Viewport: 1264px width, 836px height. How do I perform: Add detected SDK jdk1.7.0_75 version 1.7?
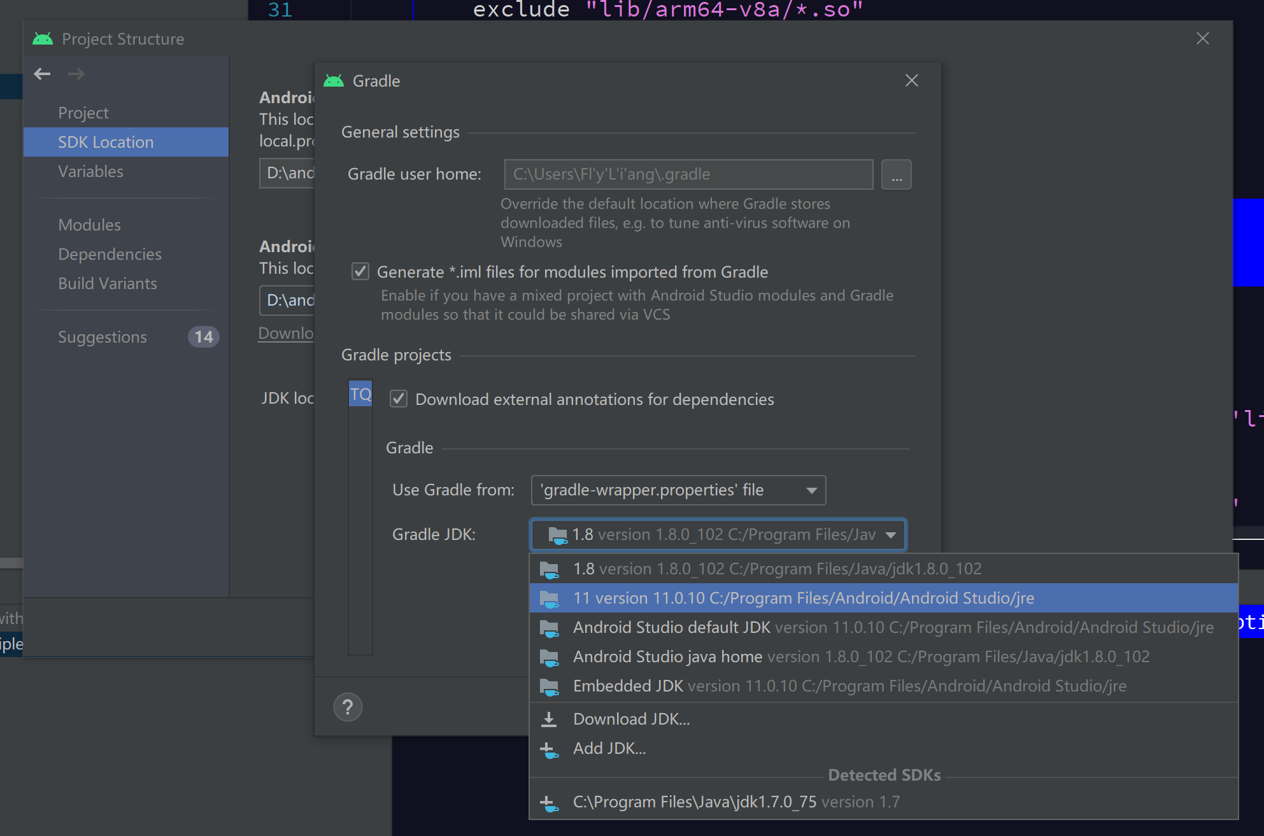click(884, 802)
